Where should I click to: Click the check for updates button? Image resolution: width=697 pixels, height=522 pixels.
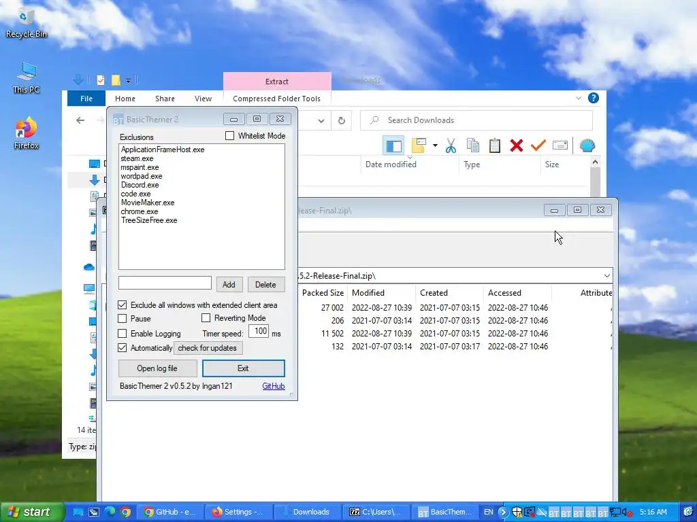(x=208, y=348)
